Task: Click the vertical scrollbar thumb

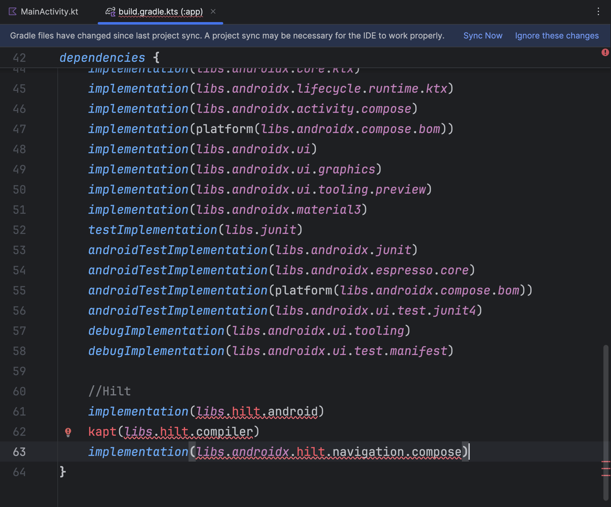Action: click(605, 410)
